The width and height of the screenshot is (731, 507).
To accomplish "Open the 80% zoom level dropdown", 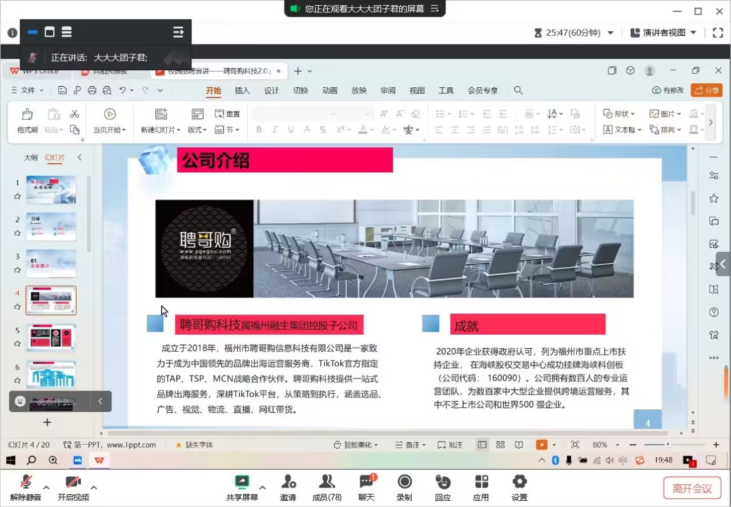I will [x=605, y=445].
